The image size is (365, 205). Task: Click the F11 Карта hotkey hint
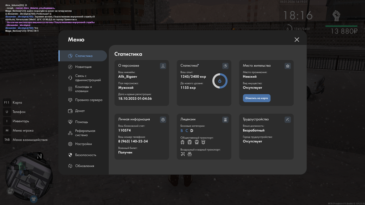(x=12, y=102)
